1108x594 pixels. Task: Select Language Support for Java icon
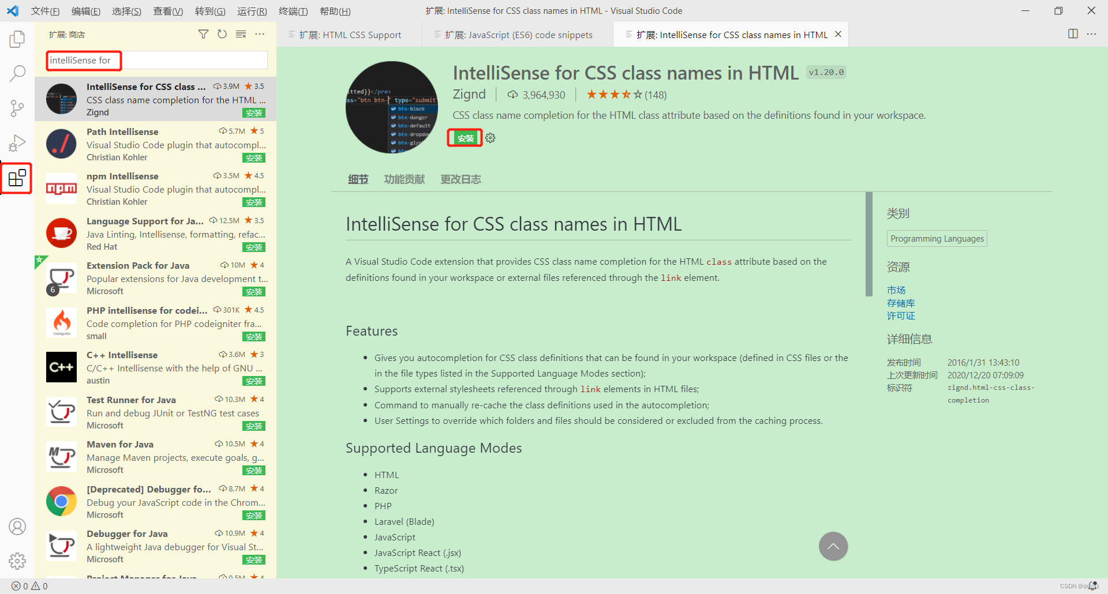[62, 234]
